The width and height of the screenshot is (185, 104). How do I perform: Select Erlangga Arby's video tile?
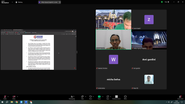tap(114, 40)
